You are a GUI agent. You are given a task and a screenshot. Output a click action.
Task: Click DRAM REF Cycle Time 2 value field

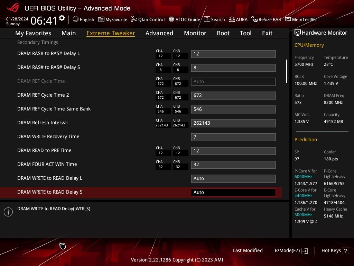point(233,96)
